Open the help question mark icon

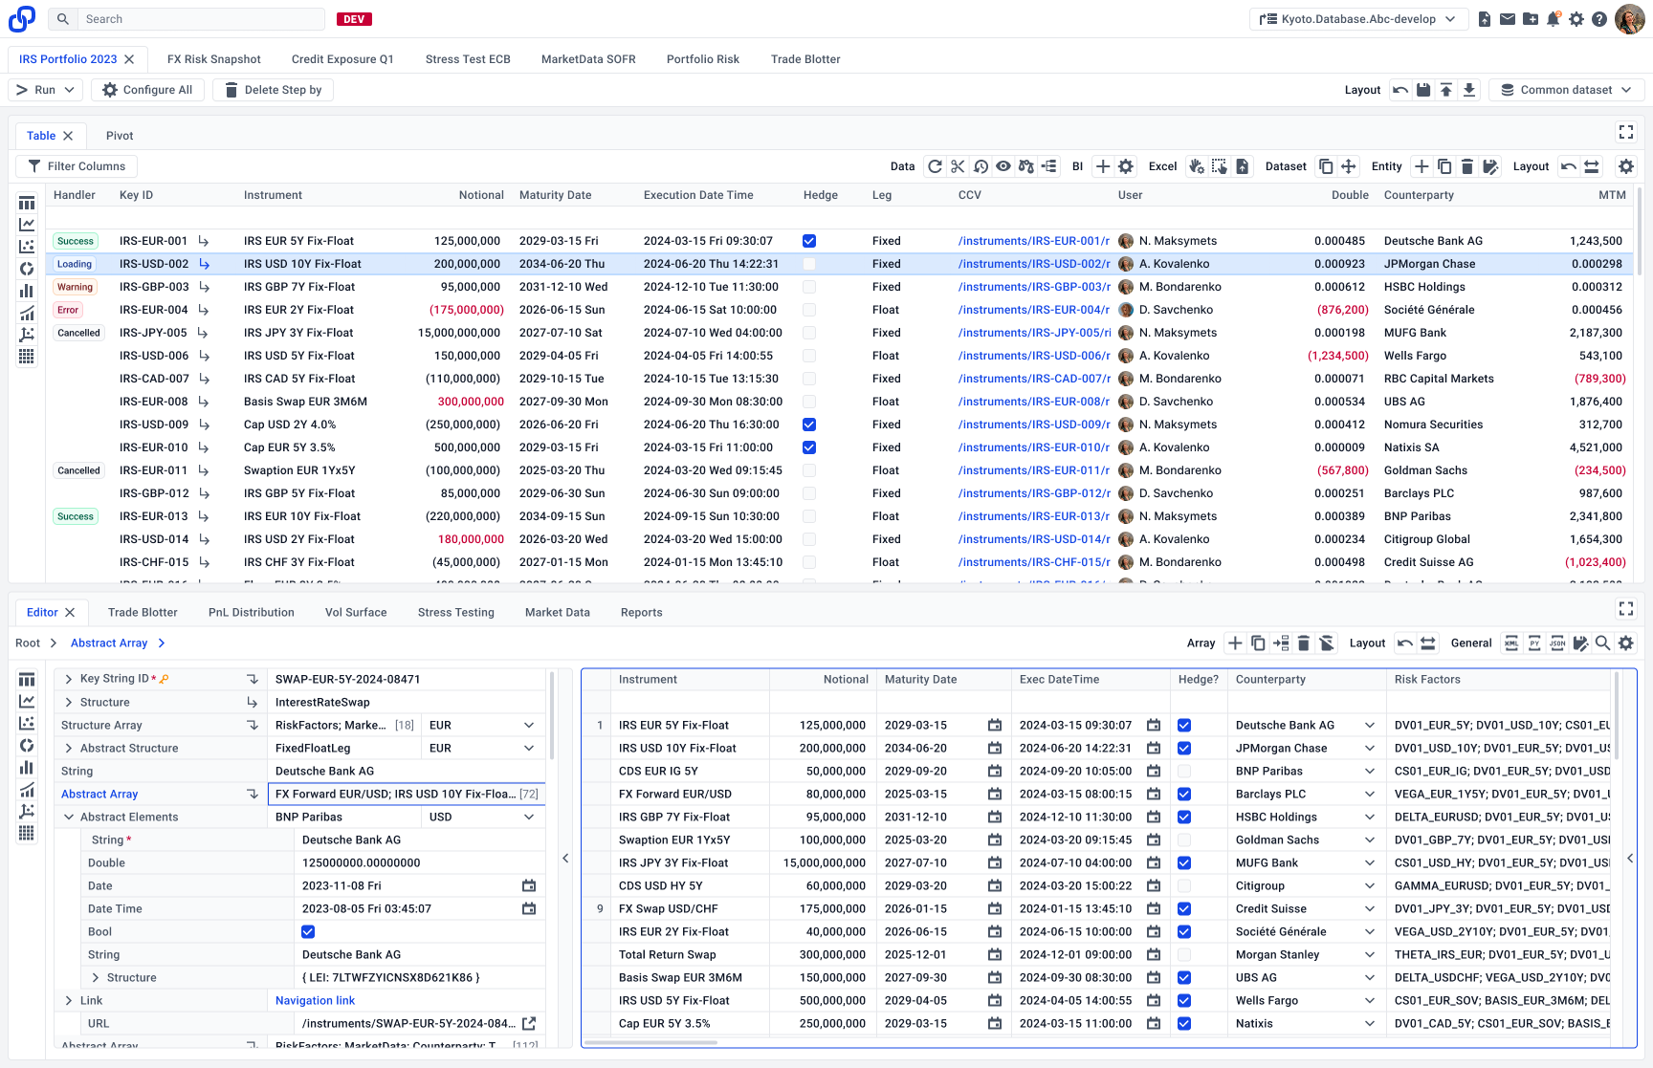[1599, 19]
